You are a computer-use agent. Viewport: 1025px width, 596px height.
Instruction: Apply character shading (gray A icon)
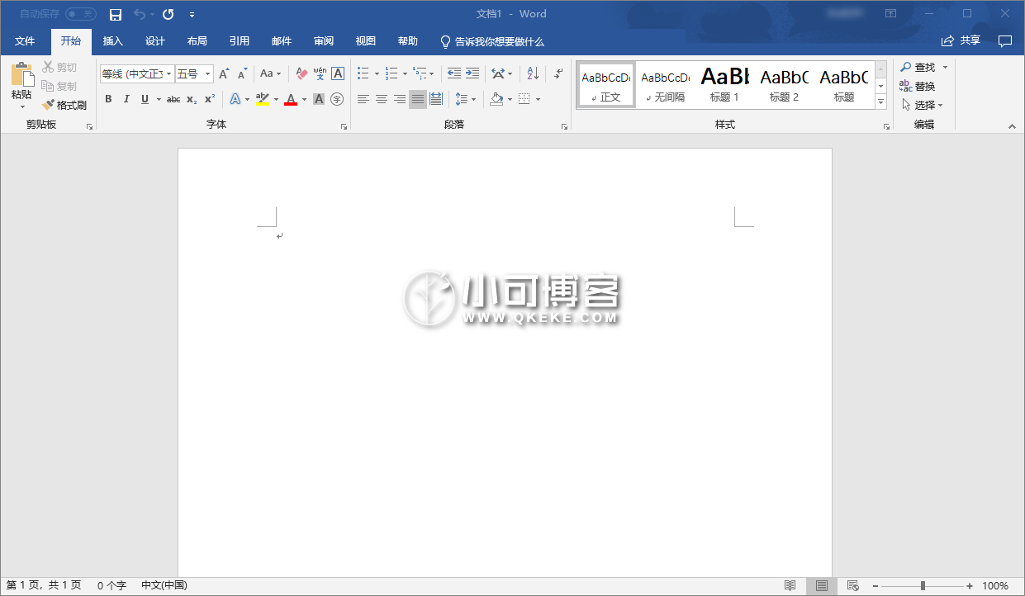tap(319, 99)
